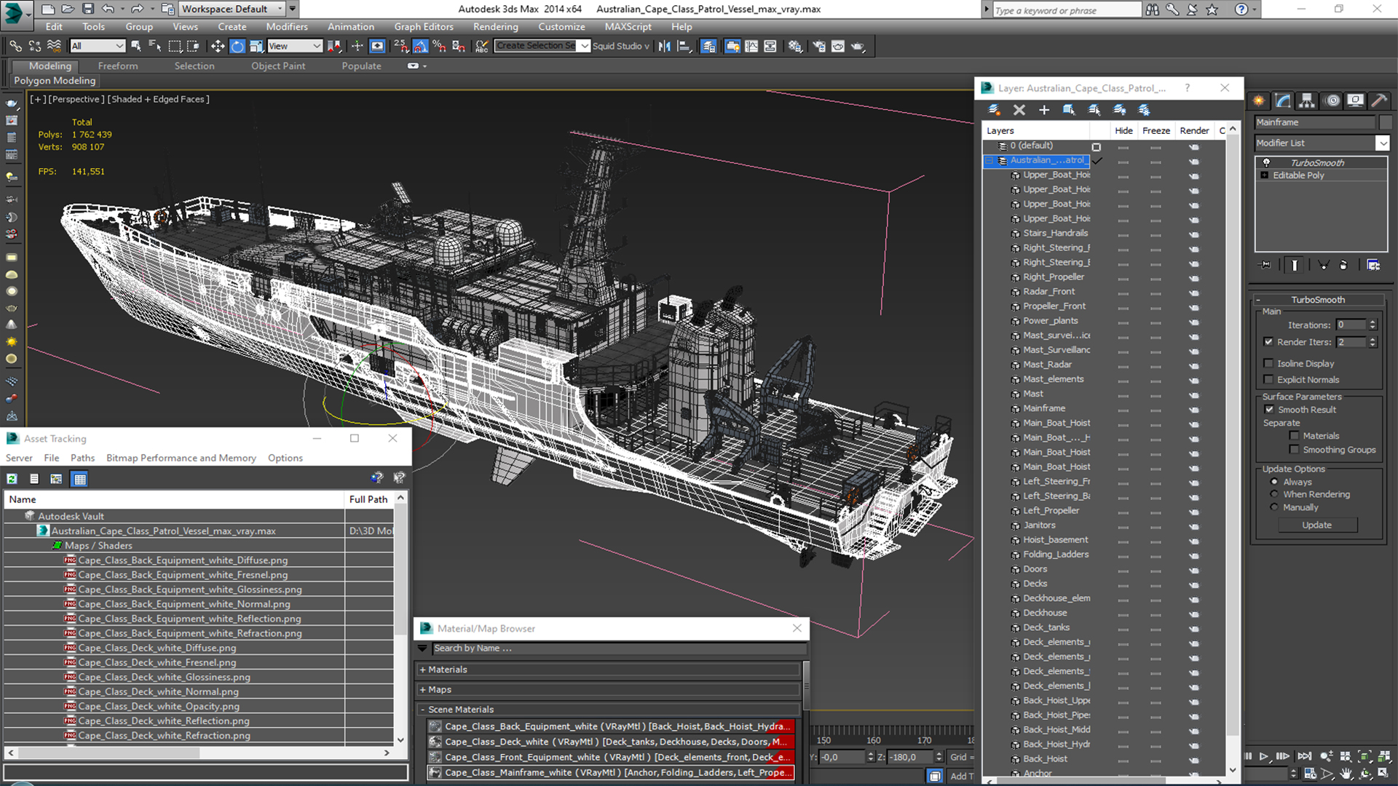Click Pin Stack icon below modifier stack
Screen dimensions: 1398x786
(1265, 265)
